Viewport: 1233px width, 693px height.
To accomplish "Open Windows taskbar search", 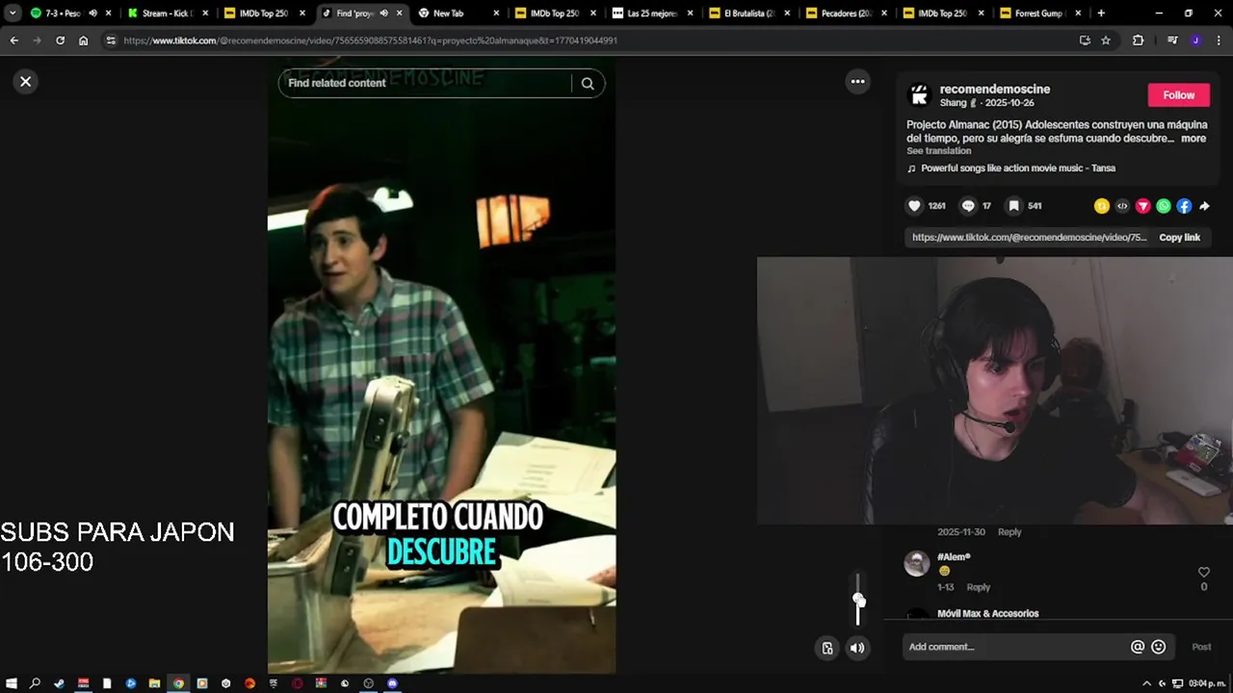I will click(x=35, y=683).
